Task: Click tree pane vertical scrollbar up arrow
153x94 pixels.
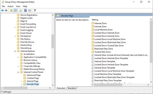Action: (x=53, y=15)
